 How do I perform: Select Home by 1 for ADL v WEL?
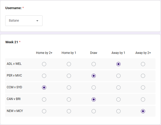pos(69,64)
